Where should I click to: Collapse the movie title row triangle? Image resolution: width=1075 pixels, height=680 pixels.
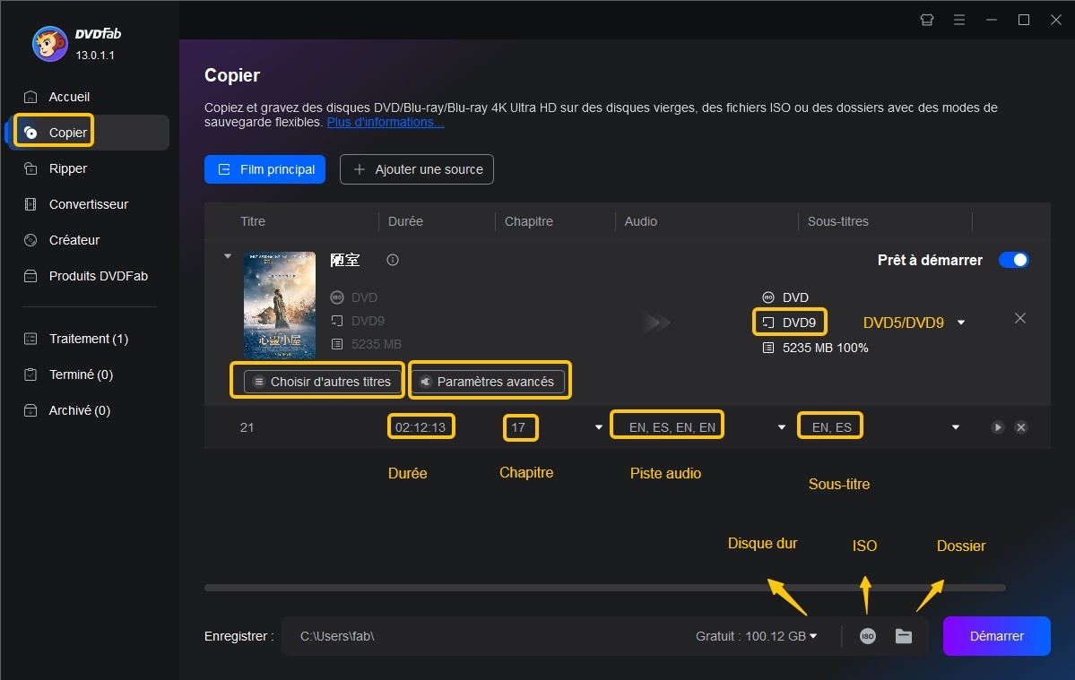[228, 256]
